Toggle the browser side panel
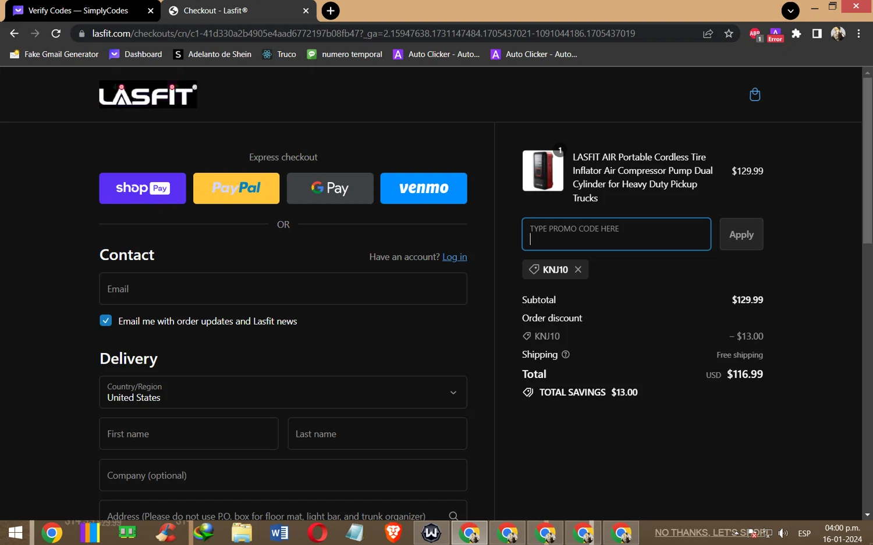 (817, 34)
